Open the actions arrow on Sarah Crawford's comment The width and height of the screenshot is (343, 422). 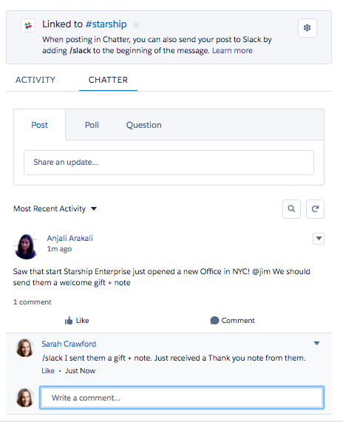click(x=316, y=343)
